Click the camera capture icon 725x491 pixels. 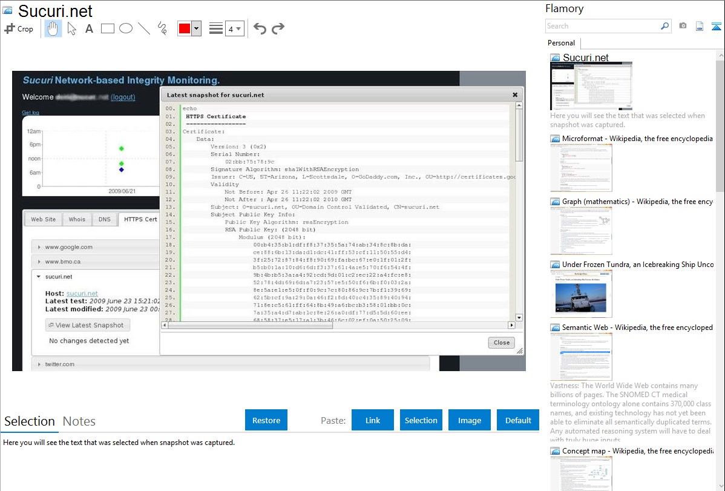click(683, 26)
